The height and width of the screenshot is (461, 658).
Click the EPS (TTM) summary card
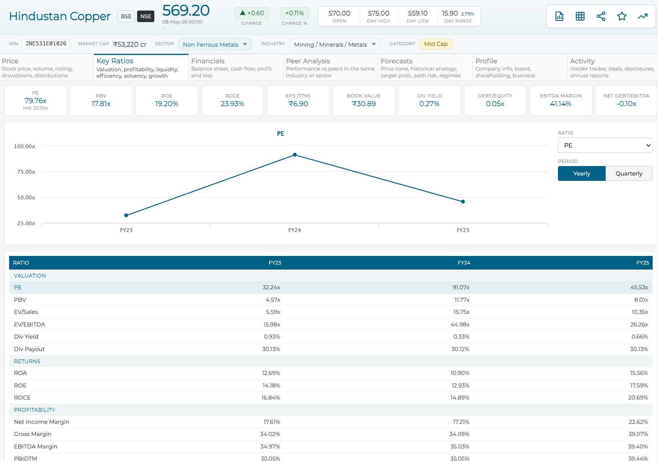(x=298, y=100)
